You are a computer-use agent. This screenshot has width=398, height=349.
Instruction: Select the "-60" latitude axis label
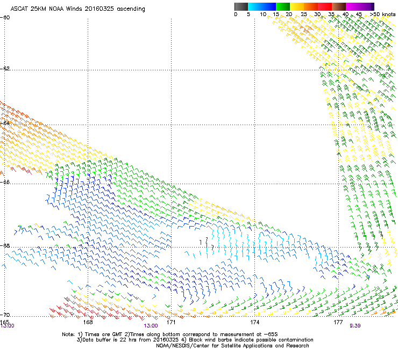(5, 18)
